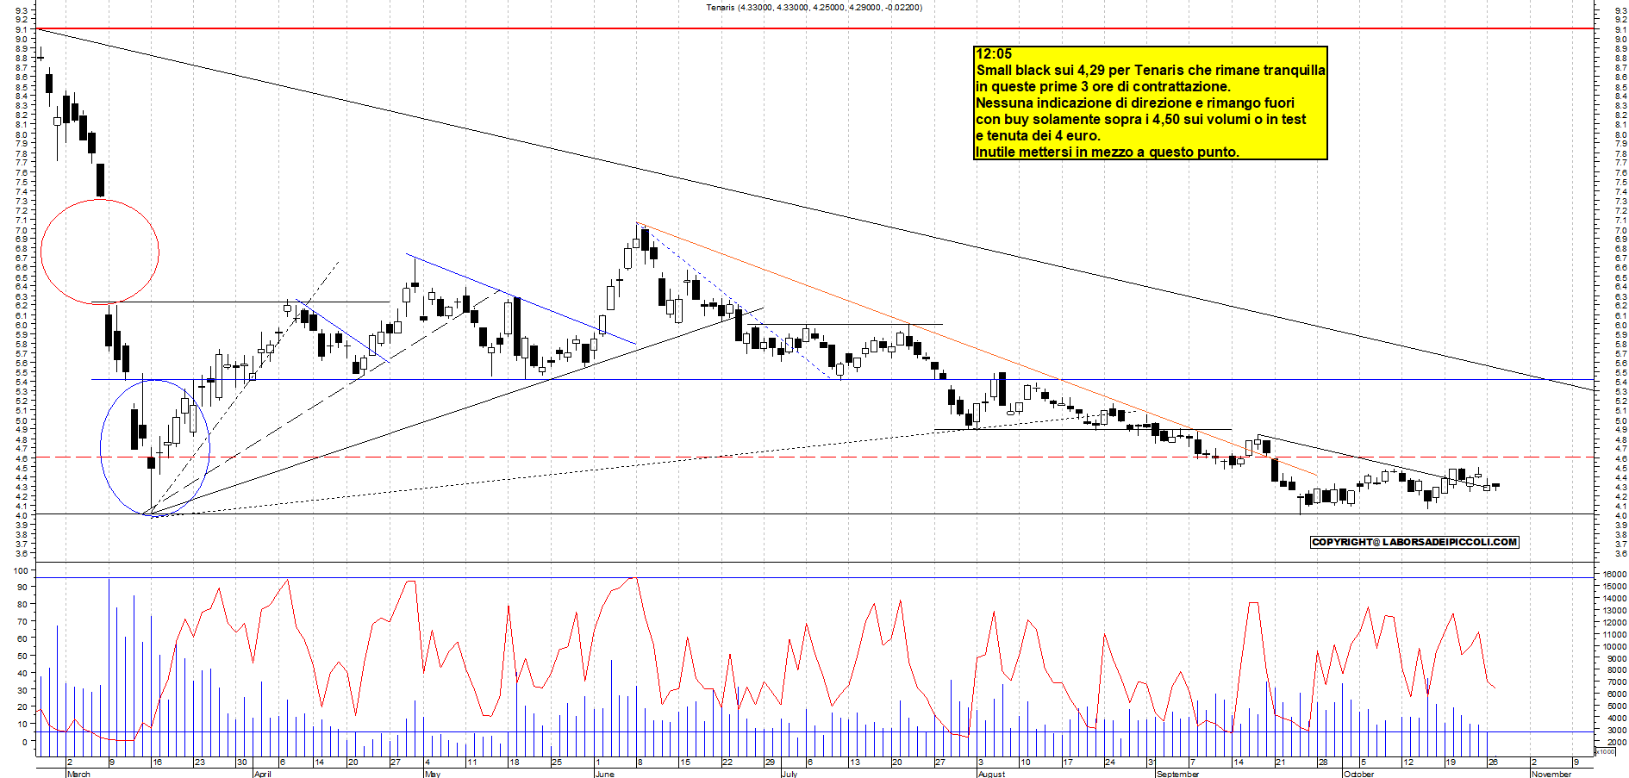Click date label '18' on the time axis
Image resolution: width=1629 pixels, height=778 pixels.
(x=515, y=762)
